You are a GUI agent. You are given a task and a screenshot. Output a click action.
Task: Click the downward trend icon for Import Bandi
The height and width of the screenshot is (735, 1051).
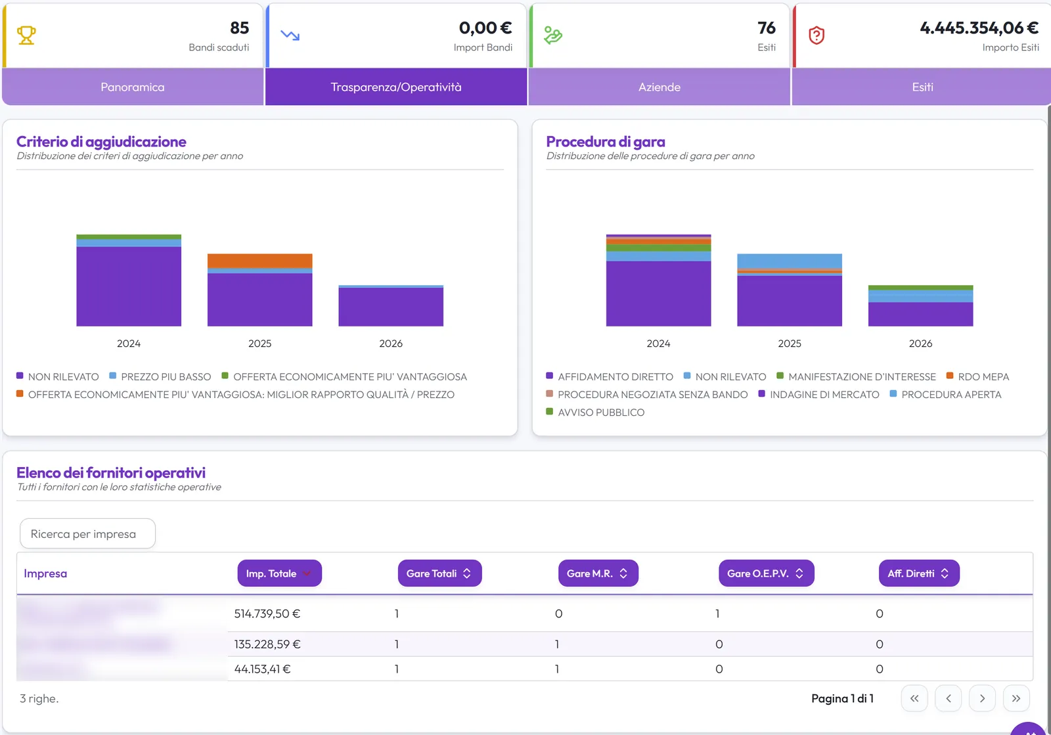290,35
